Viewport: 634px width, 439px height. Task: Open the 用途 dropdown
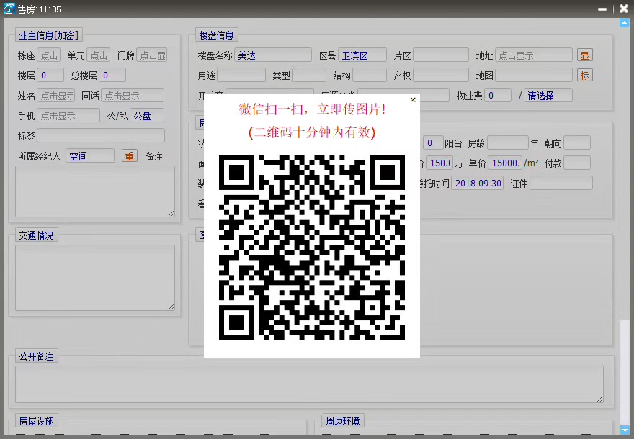[x=241, y=75]
